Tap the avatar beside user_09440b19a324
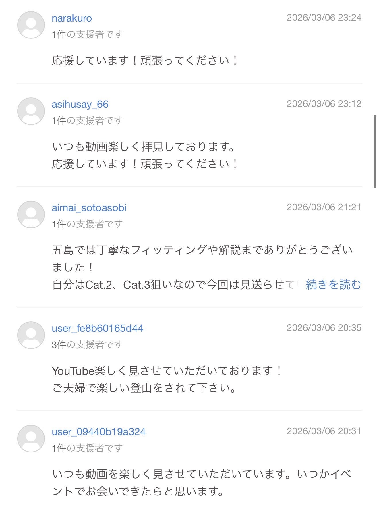 tap(31, 439)
